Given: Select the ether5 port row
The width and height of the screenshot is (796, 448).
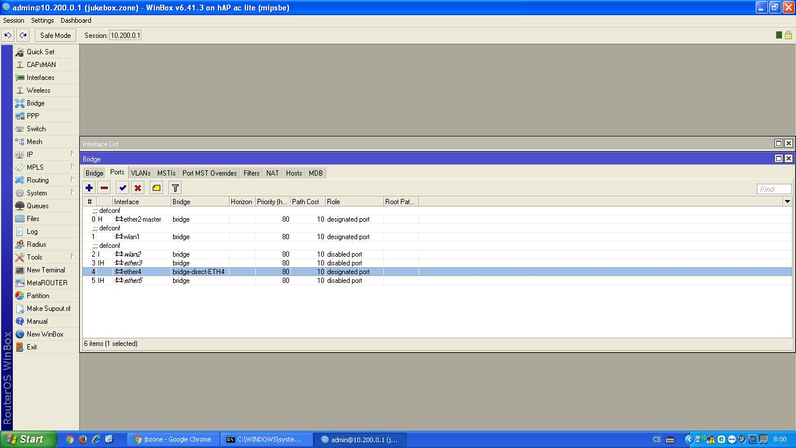Looking at the screenshot, I should pos(437,281).
